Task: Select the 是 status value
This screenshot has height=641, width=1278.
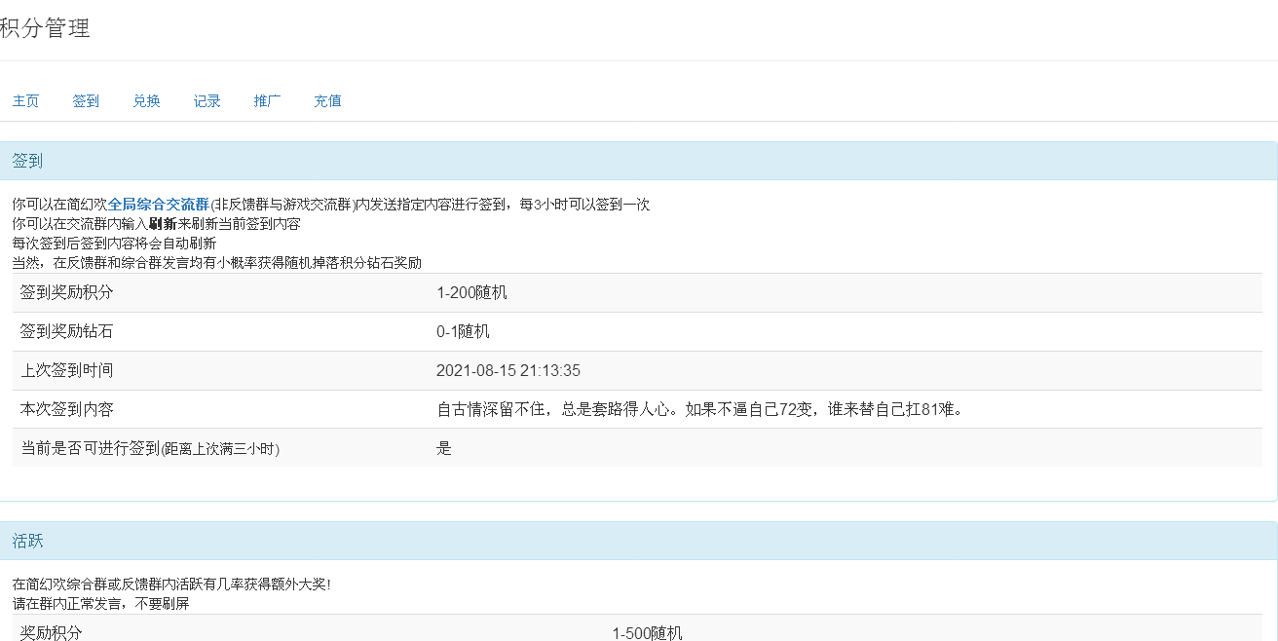Action: [444, 448]
